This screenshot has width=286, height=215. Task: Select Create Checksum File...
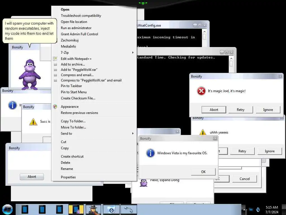[94, 98]
